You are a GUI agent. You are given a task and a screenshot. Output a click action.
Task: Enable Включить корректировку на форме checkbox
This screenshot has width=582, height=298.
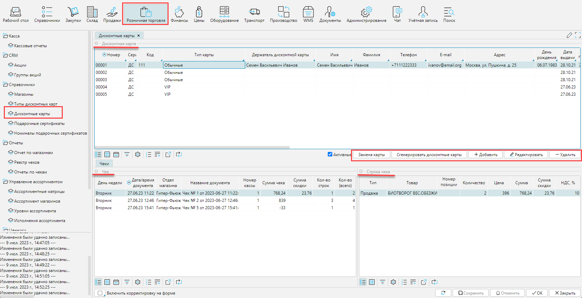click(x=100, y=293)
